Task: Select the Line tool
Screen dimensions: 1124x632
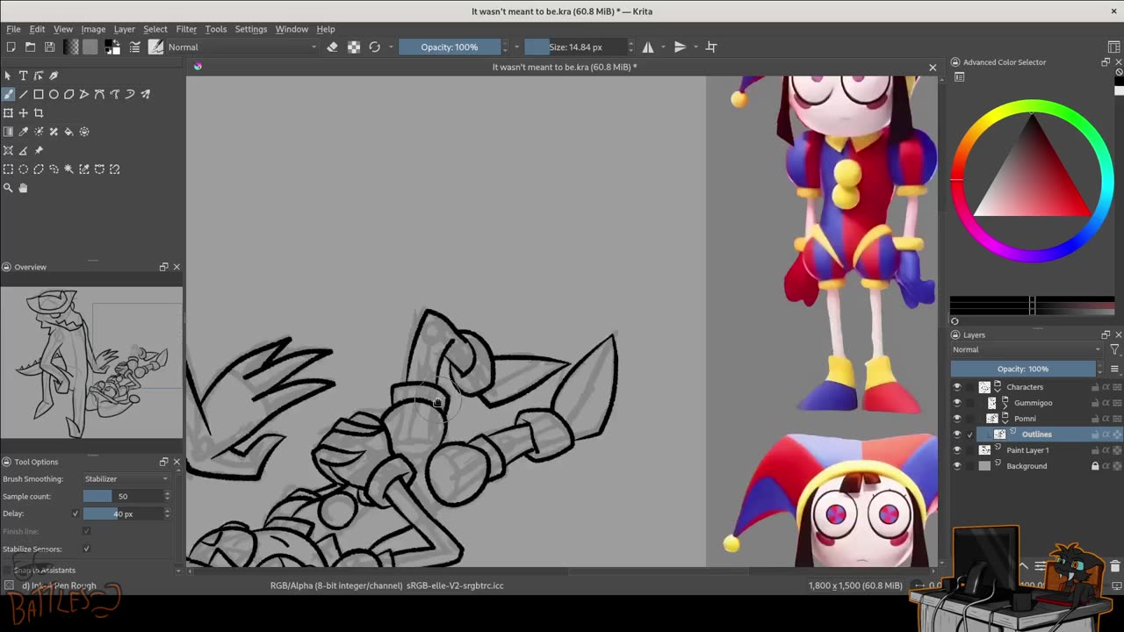Action: pos(23,94)
